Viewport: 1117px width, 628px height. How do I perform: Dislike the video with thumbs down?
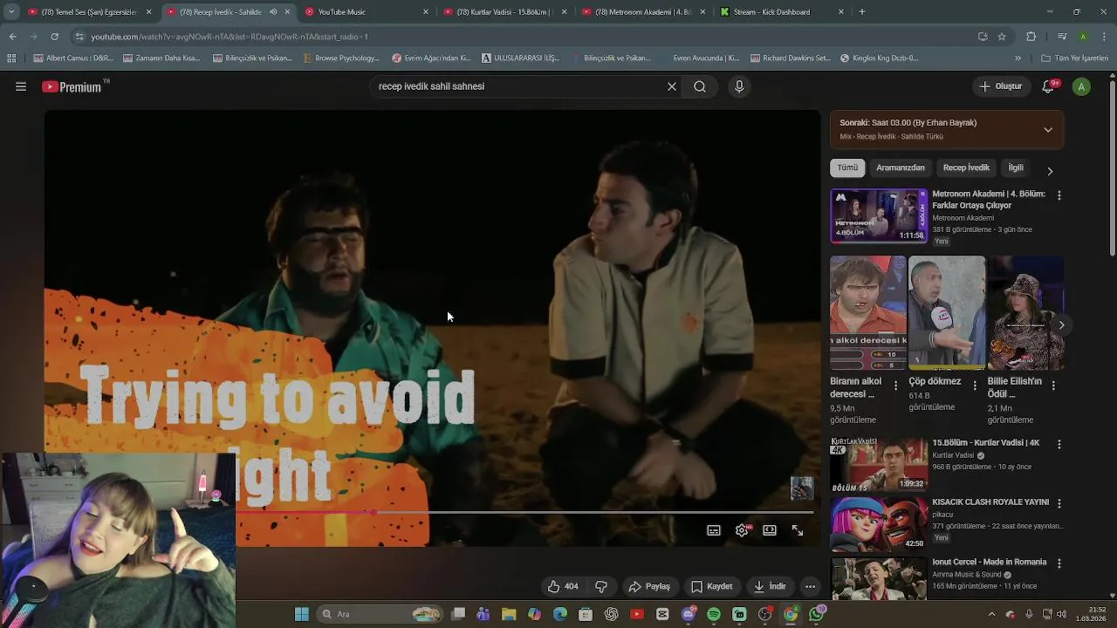(x=601, y=586)
